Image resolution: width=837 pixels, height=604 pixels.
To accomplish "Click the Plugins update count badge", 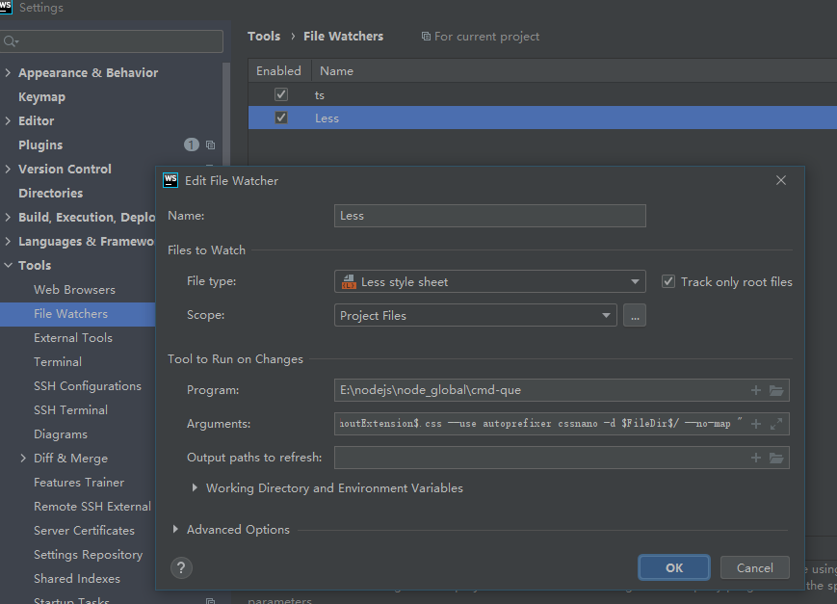I will point(192,144).
